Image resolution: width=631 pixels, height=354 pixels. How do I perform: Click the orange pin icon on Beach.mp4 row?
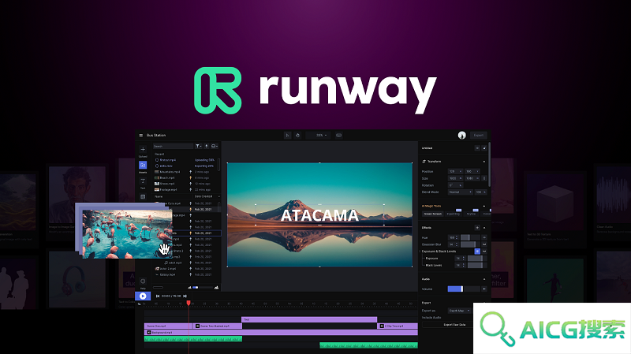click(191, 177)
